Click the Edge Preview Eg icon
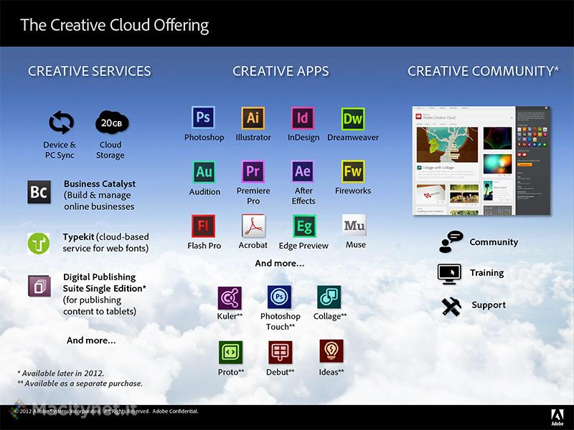 tap(304, 226)
